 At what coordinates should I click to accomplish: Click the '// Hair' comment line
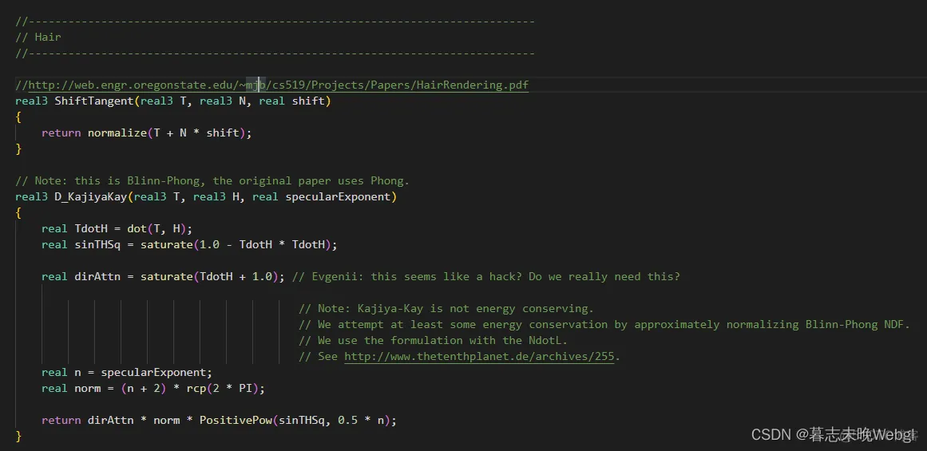[38, 38]
